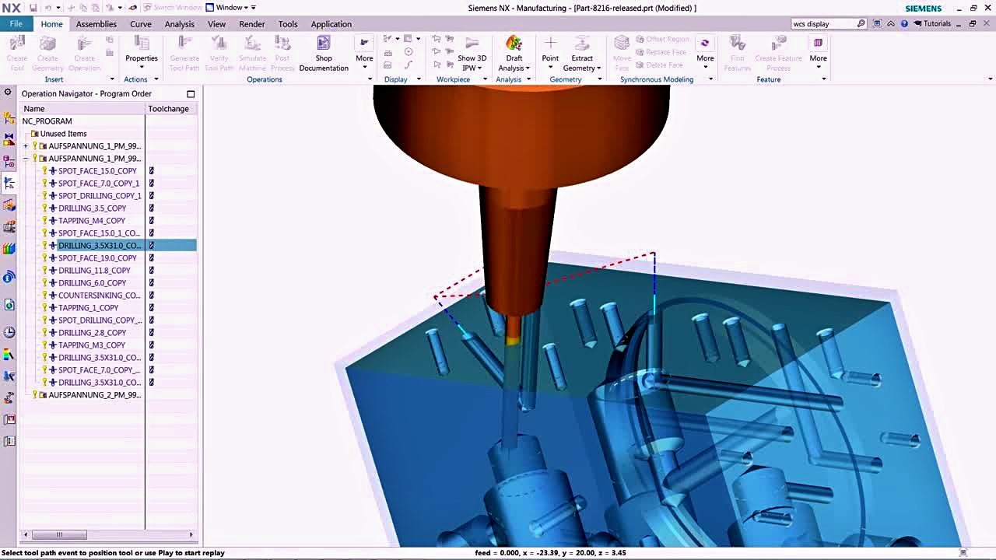This screenshot has height=560, width=996.
Task: Click the Toolchange column header
Action: (171, 109)
